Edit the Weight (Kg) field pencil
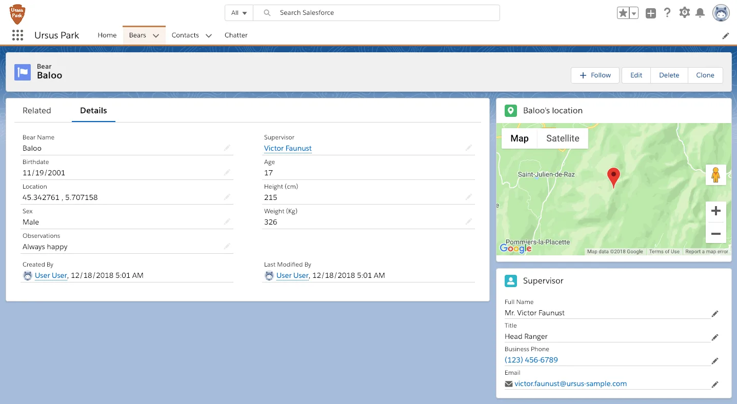Image resolution: width=737 pixels, height=404 pixels. (469, 221)
